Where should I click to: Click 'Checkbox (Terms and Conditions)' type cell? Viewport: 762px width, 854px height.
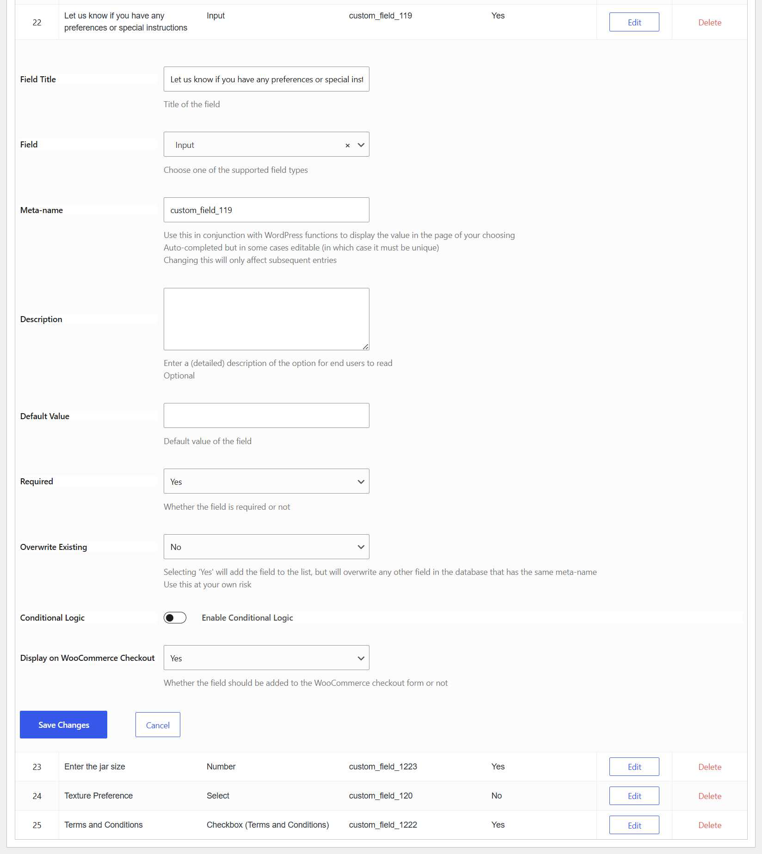coord(268,825)
